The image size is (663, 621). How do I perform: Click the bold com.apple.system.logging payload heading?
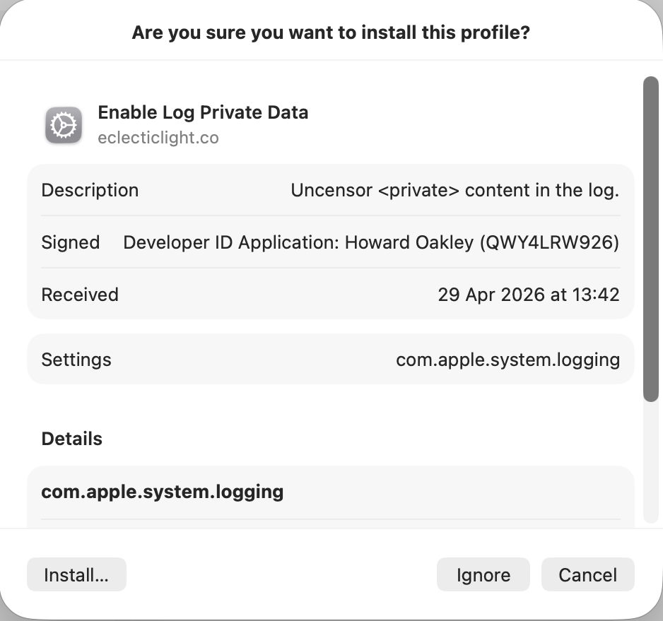tap(163, 491)
